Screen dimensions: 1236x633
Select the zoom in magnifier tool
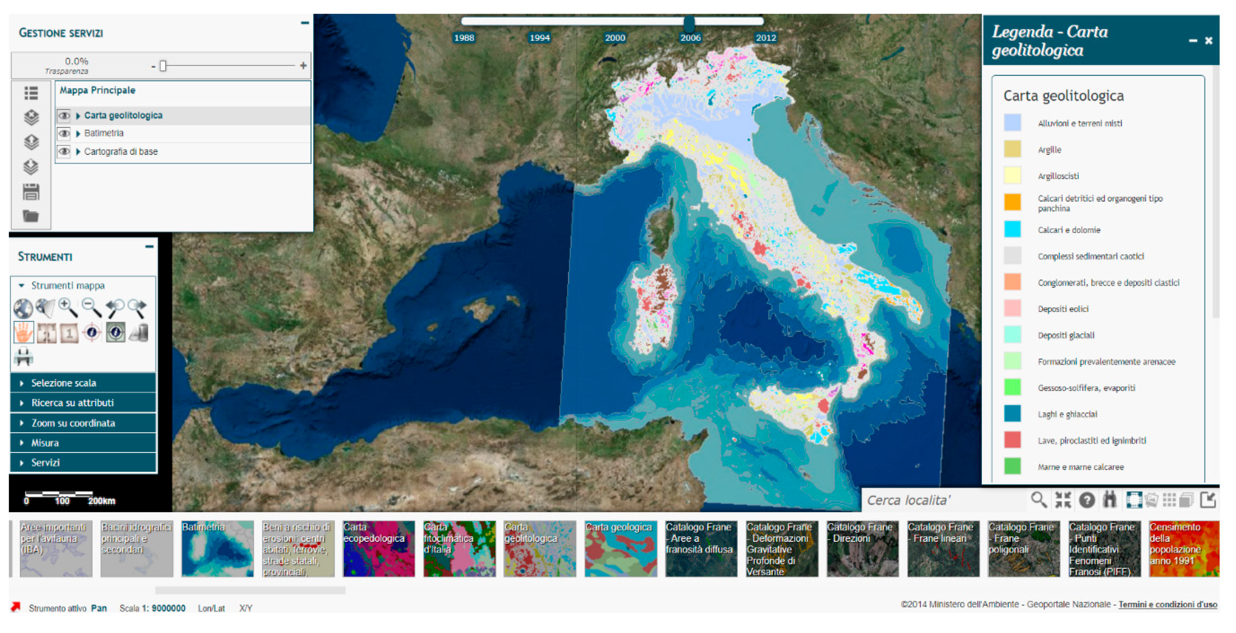click(67, 308)
